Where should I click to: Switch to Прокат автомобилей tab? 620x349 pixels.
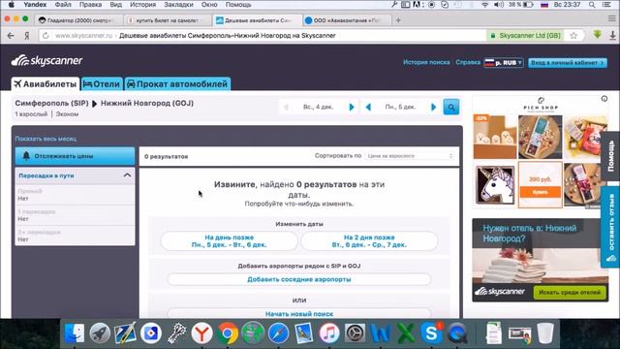click(177, 84)
